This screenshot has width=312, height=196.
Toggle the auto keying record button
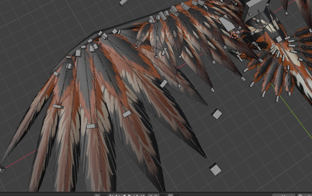pos(97,195)
